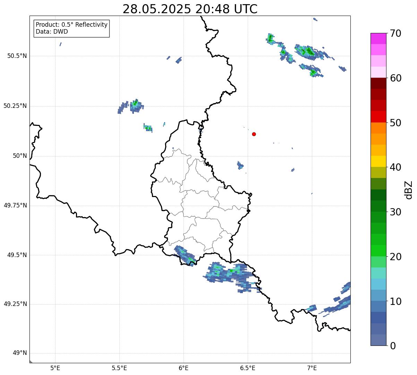Click the '50.5°N' latitude label

pos(17,56)
